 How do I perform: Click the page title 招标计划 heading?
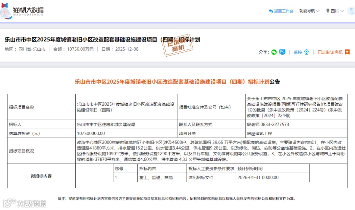(102, 40)
